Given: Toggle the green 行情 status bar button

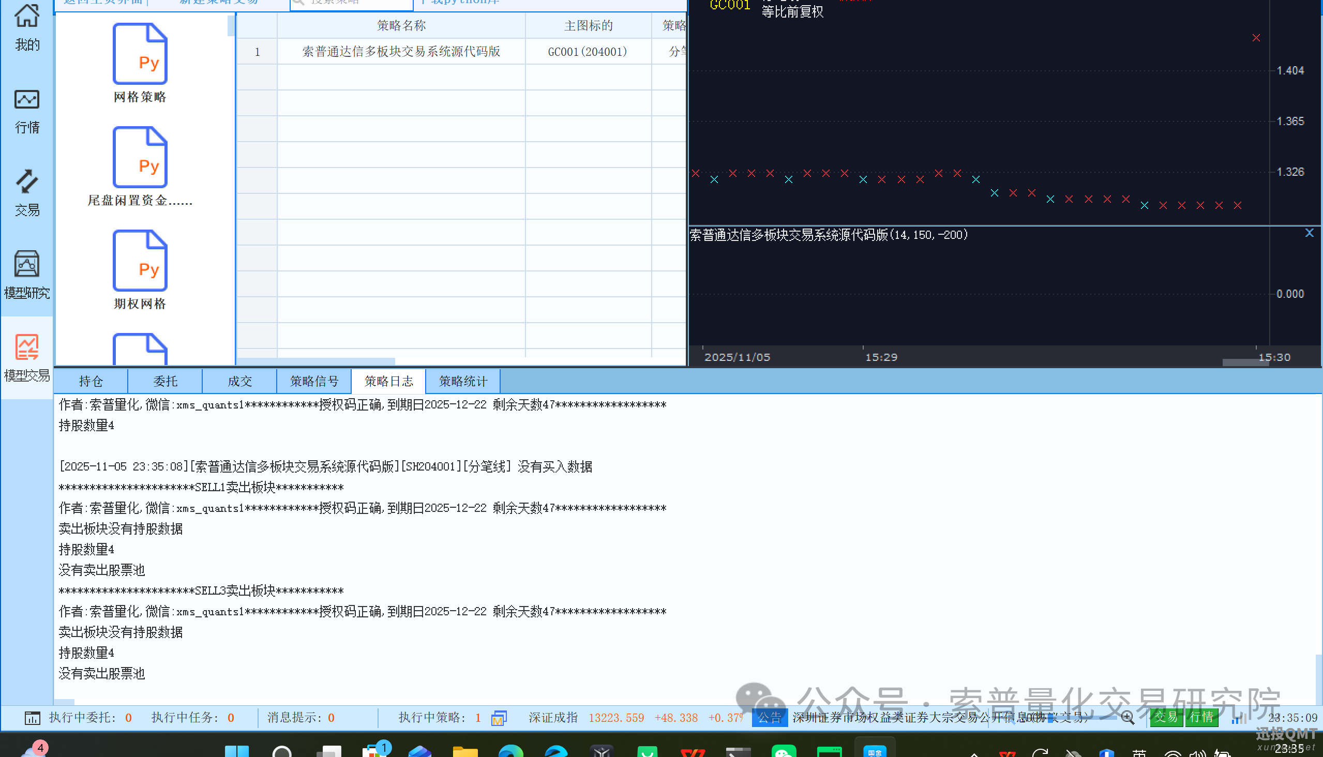Looking at the screenshot, I should pyautogui.click(x=1201, y=718).
